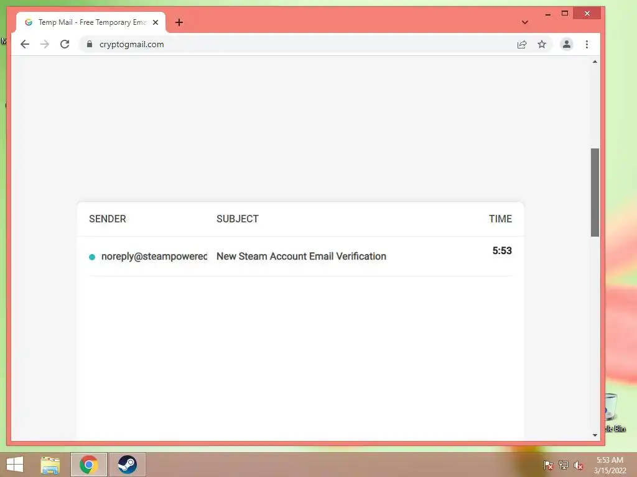Maximize the Chrome window
637x477 pixels.
pos(565,14)
